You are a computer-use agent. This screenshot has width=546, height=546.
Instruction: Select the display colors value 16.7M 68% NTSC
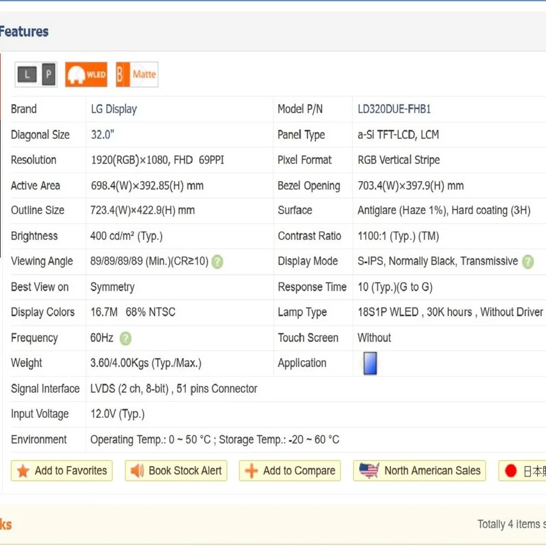133,312
